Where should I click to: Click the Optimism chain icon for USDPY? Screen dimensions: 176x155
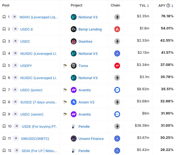click(x=117, y=66)
